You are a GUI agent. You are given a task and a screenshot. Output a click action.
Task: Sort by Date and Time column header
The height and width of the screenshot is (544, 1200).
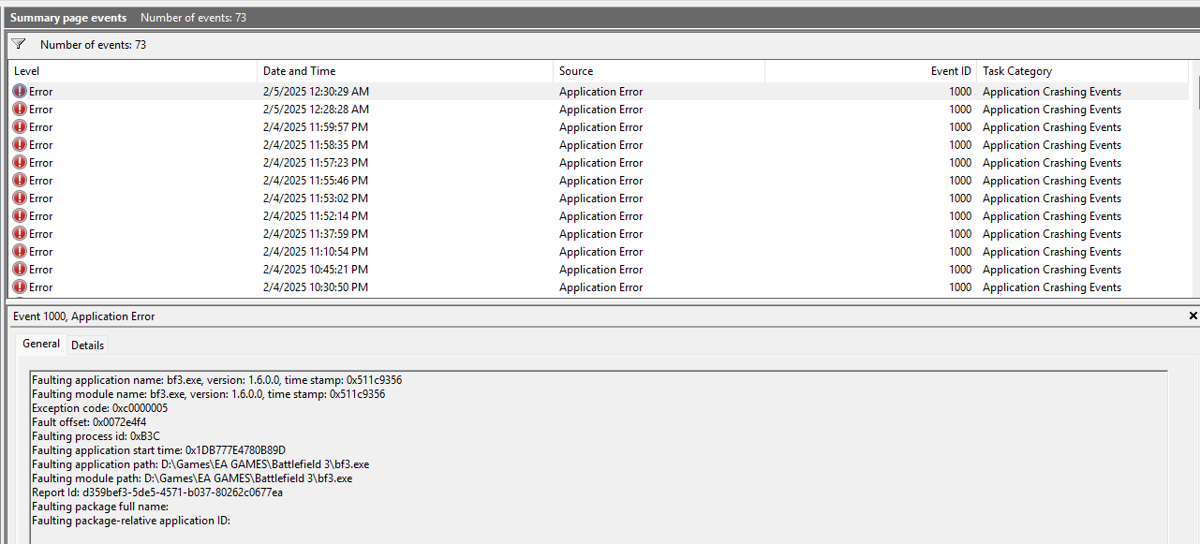coord(405,71)
